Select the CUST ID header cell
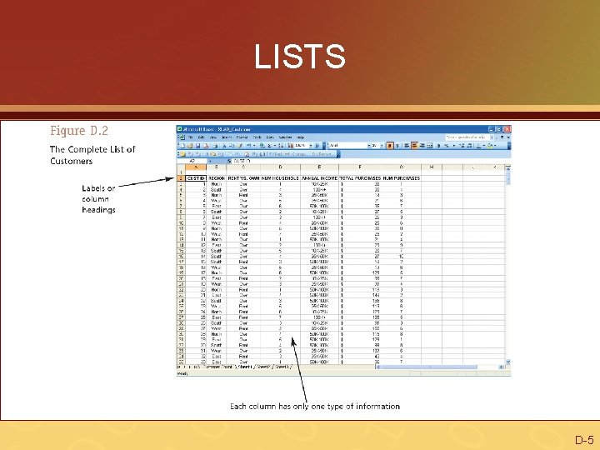This screenshot has height=450, width=600. (196, 178)
